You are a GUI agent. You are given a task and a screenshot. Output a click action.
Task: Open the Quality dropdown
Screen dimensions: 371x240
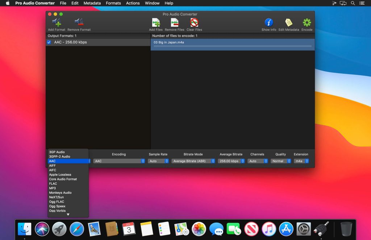click(280, 161)
